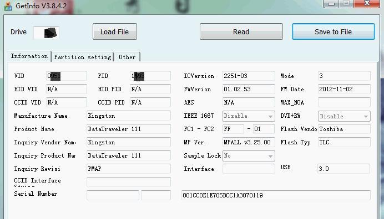Click the long serial number field 001CC0E1E705
This screenshot has width=384, height=219.
[x=276, y=195]
